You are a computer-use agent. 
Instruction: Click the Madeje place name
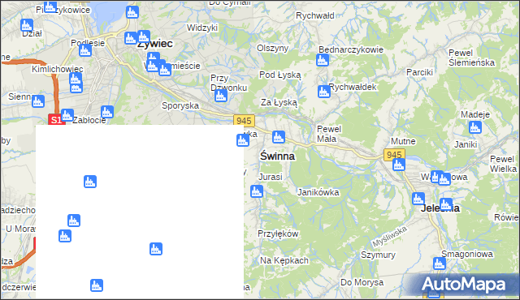click(x=475, y=115)
